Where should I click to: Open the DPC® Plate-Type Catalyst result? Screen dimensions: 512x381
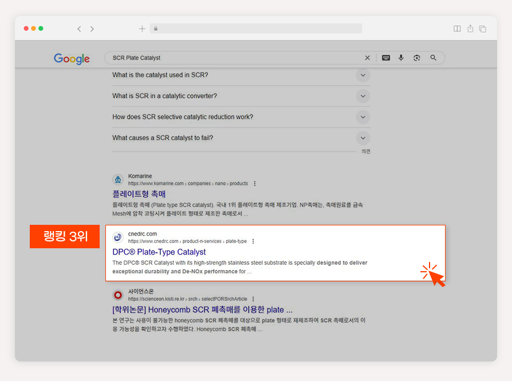click(159, 252)
